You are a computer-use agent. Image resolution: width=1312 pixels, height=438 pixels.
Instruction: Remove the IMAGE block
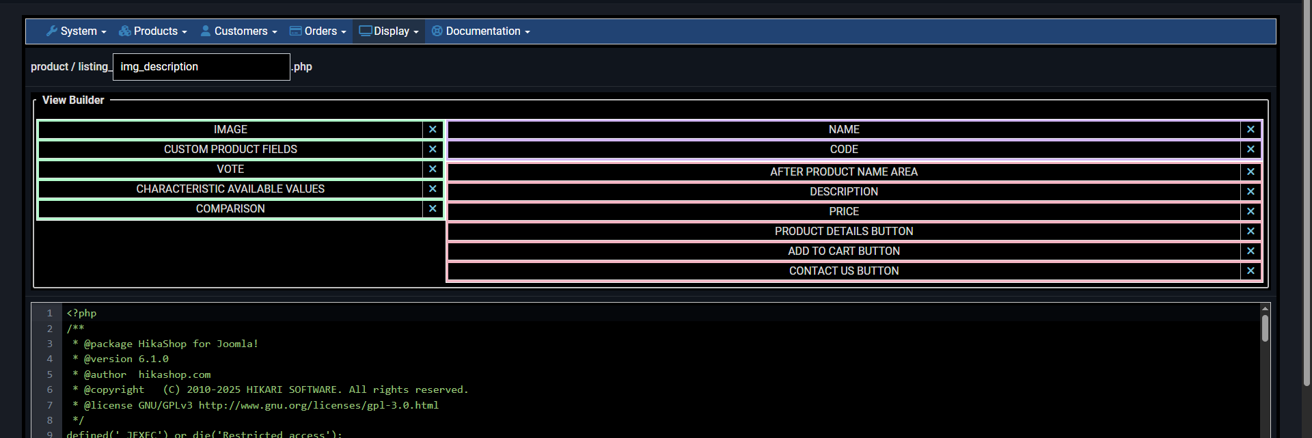click(x=433, y=130)
